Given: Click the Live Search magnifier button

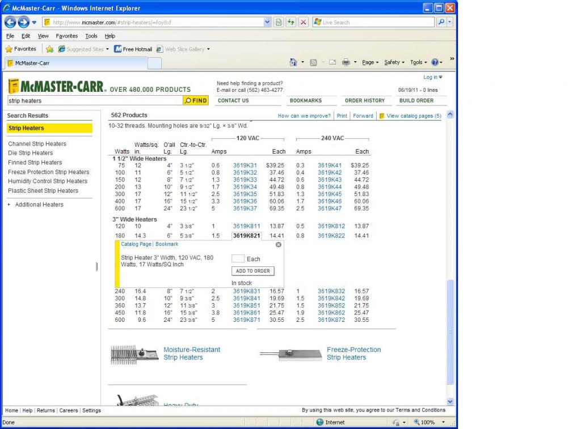Looking at the screenshot, I should pos(441,22).
